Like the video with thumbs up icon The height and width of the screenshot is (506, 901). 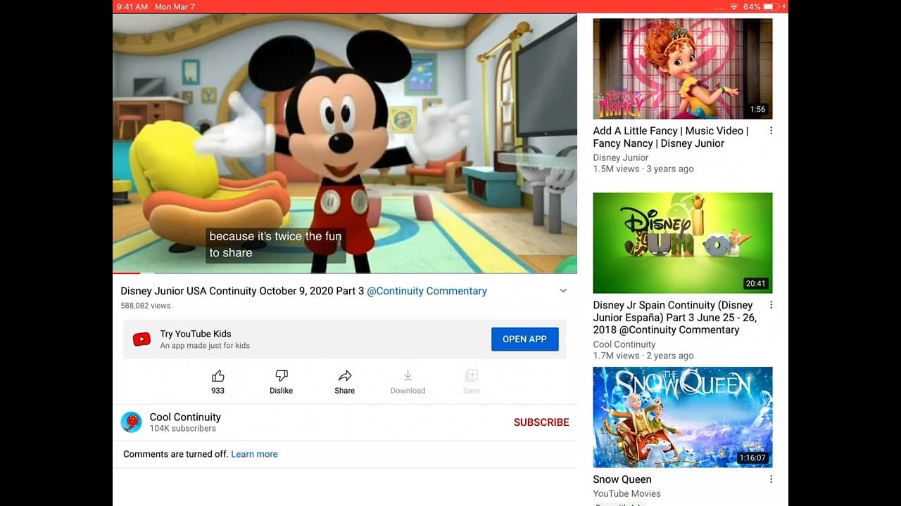218,376
